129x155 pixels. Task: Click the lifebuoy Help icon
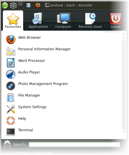(x=11, y=121)
